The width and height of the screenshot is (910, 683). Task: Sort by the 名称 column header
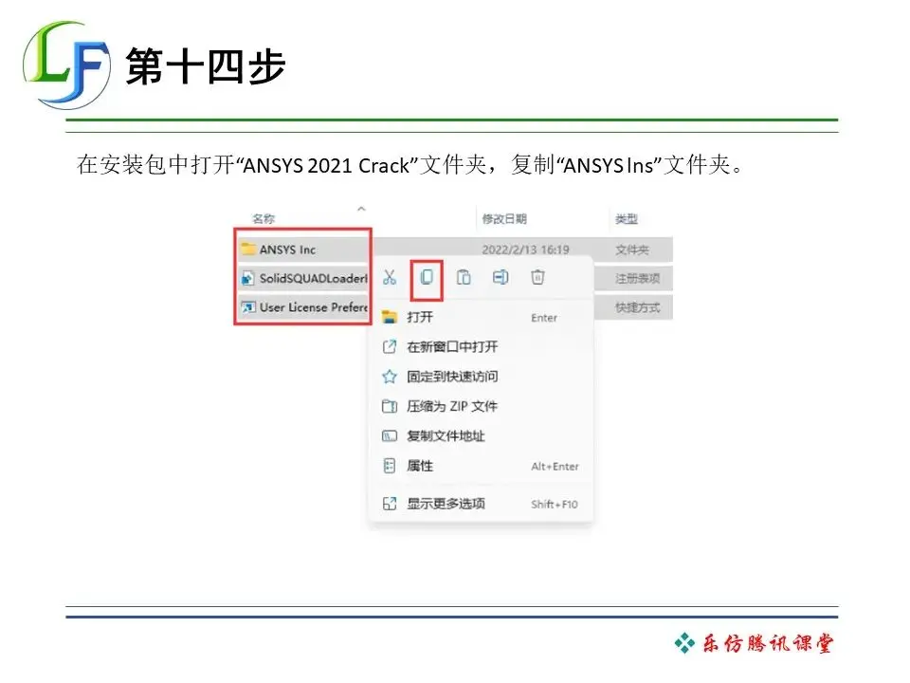pyautogui.click(x=264, y=219)
